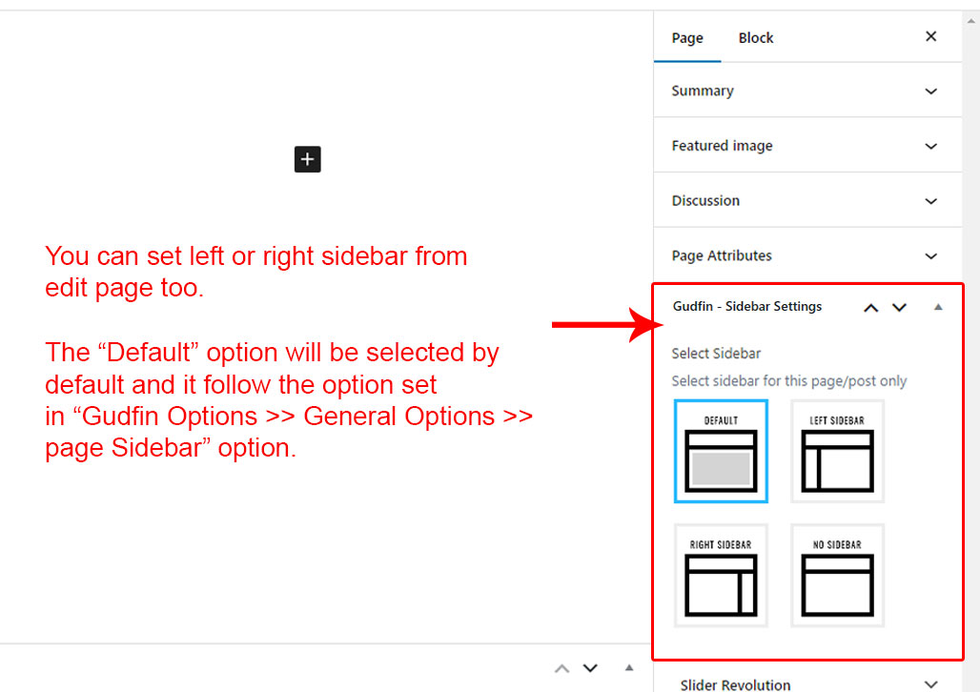The height and width of the screenshot is (692, 980).
Task: Close the settings sidebar panel
Action: pos(930,37)
